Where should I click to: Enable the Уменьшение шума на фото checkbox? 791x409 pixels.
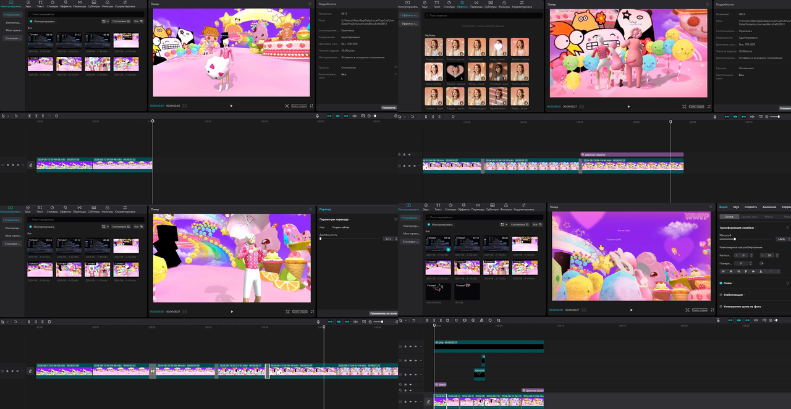pos(721,306)
